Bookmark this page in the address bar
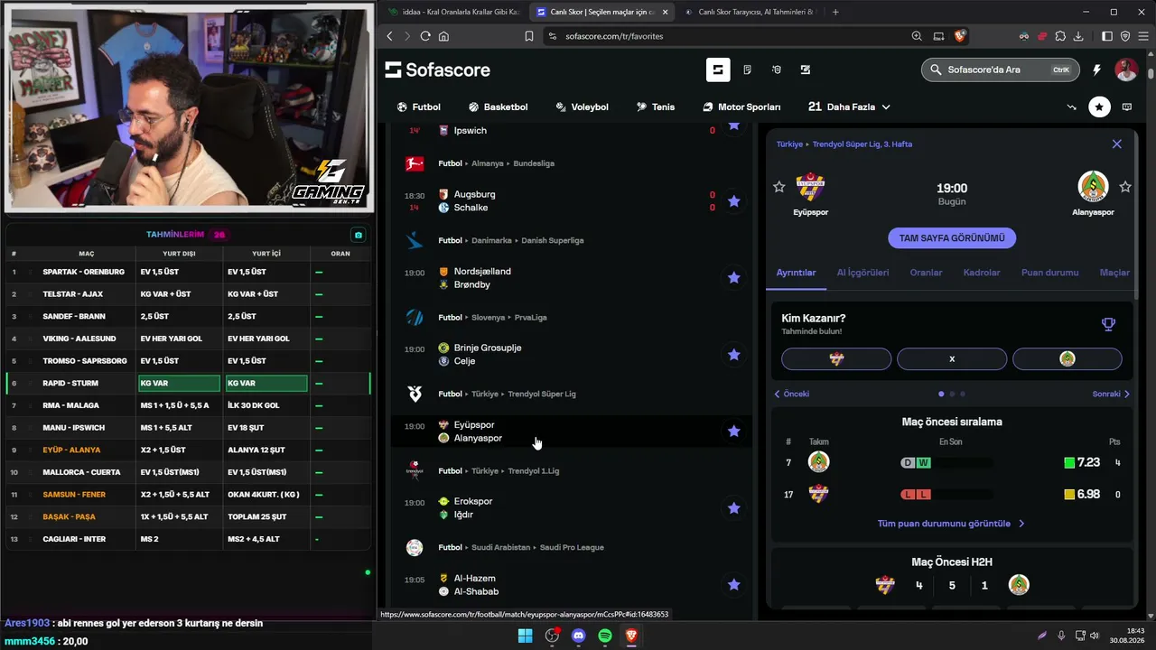The image size is (1156, 650). [x=529, y=36]
